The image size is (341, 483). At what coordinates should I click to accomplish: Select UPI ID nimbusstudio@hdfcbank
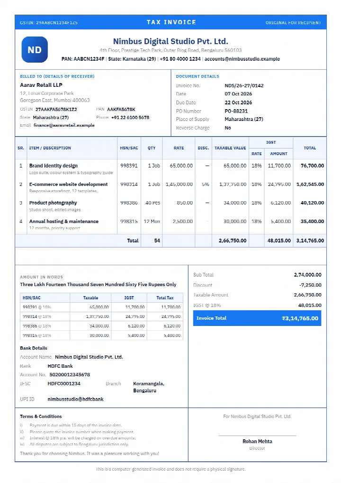tap(75, 399)
